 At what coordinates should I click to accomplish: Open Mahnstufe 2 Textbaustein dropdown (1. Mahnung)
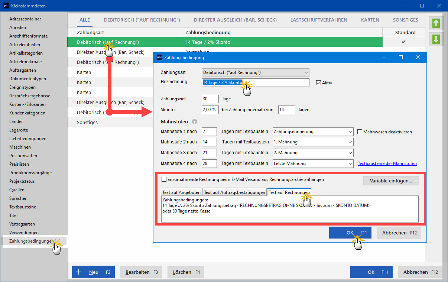pos(313,142)
